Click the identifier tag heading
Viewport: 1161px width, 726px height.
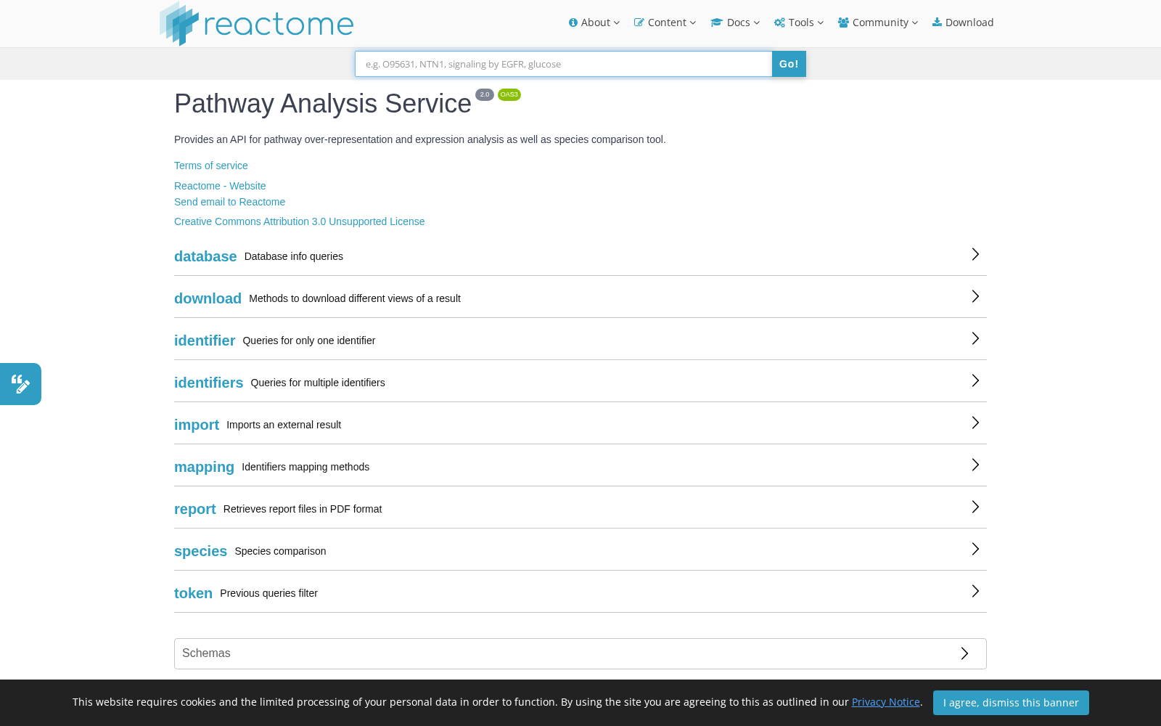coord(205,340)
